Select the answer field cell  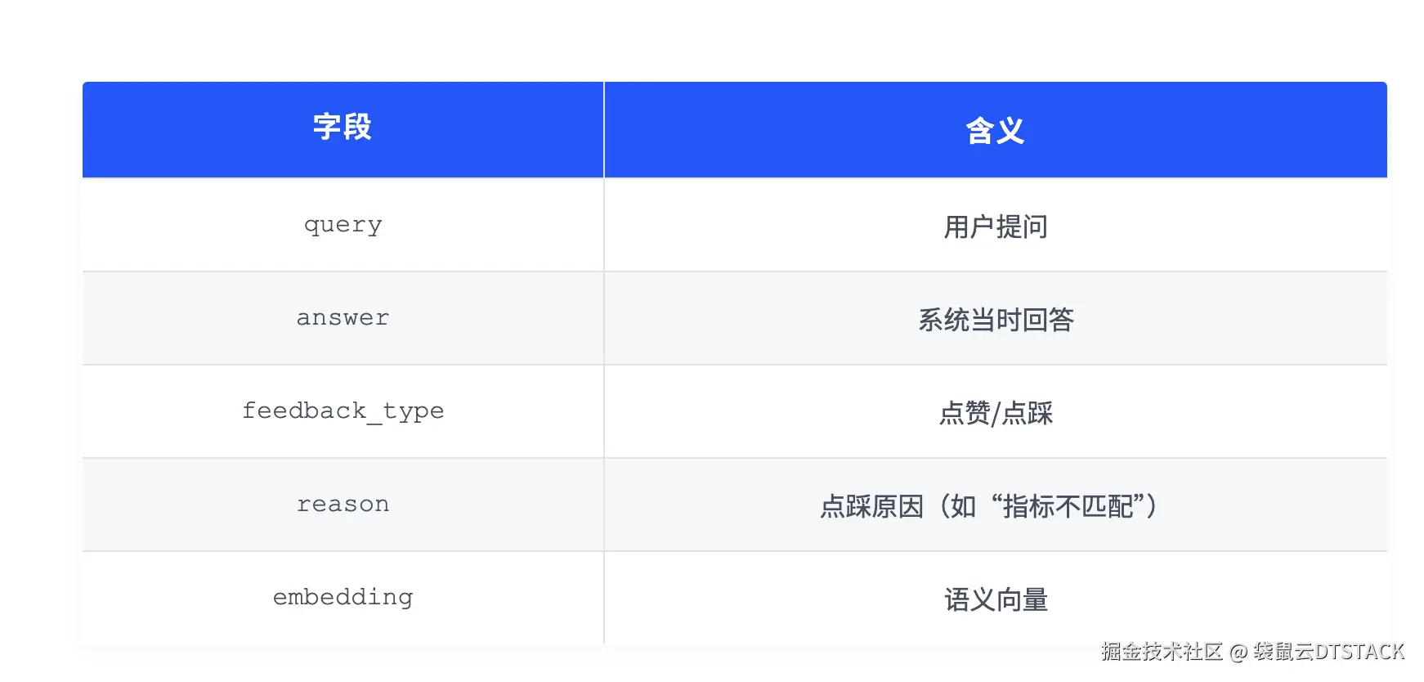343,318
